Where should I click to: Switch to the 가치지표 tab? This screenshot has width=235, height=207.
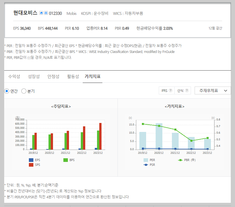point(93,76)
